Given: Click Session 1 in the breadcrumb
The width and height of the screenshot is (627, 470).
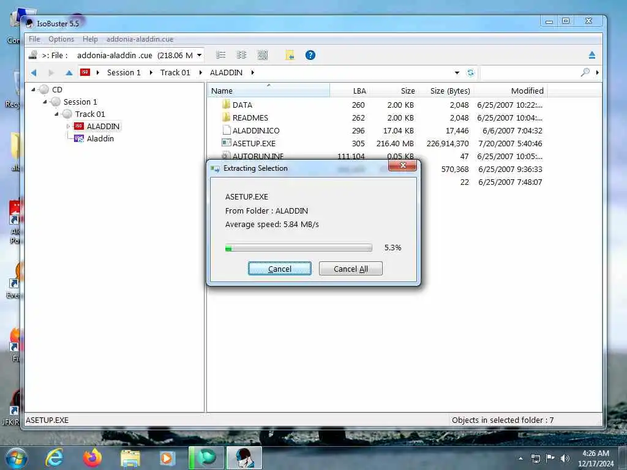Looking at the screenshot, I should tap(124, 72).
